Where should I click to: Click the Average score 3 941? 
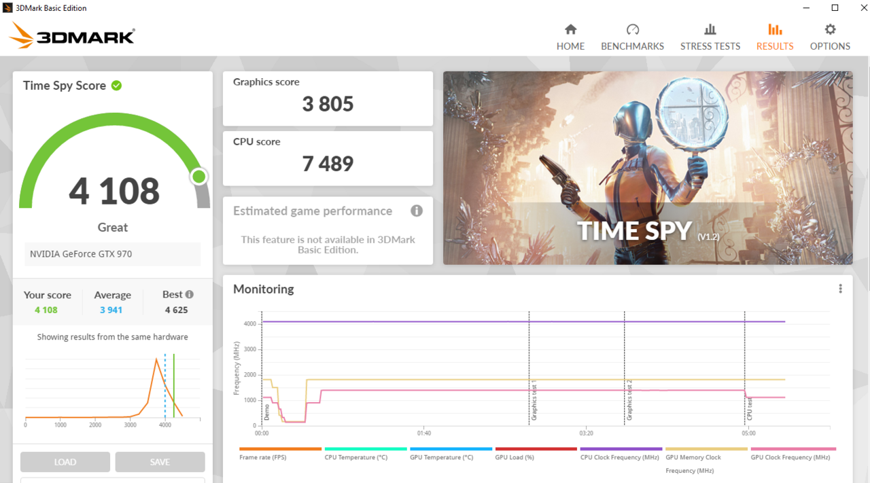coord(112,310)
